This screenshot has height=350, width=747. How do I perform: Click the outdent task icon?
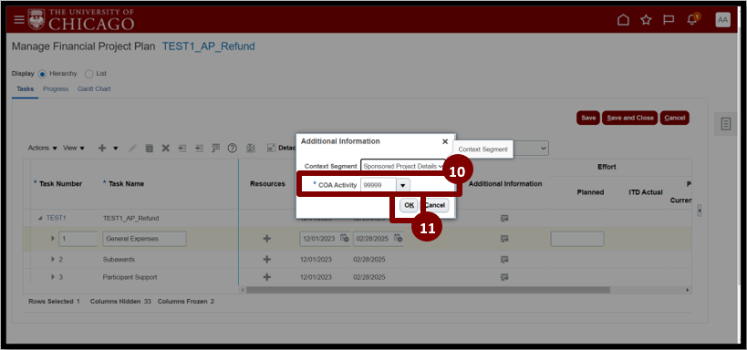pos(182,148)
